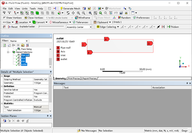Viewport: 192px width, 133px height.
Task: Collapse the Definition section in Details
Action: coord(2,86)
